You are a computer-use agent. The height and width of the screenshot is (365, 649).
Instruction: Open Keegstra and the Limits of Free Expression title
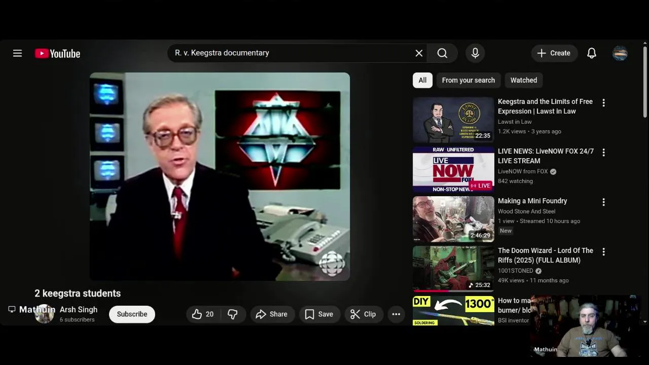pyautogui.click(x=545, y=106)
